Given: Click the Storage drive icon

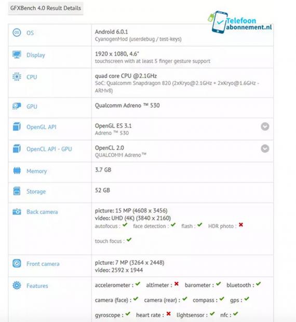Looking at the screenshot, I should (17, 191).
